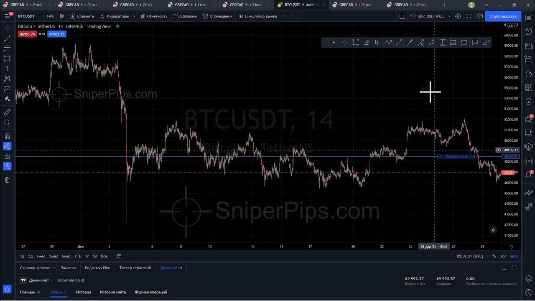This screenshot has width=535, height=301.
Task: Close the Покупка Стоп order line
Action: 474,156
